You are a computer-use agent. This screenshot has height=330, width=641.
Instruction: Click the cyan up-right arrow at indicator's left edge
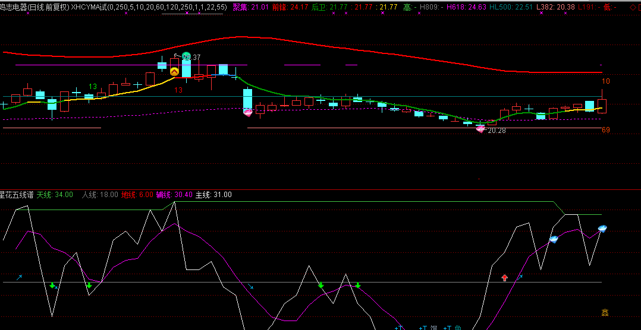[19, 278]
